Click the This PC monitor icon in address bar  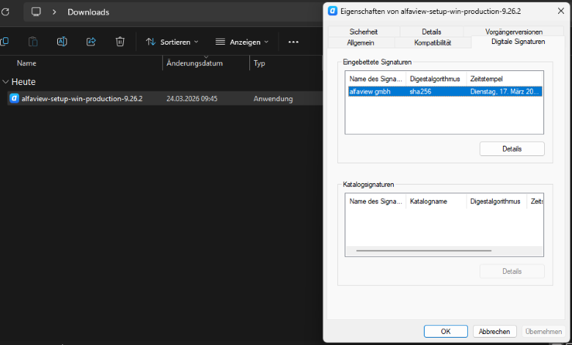(36, 12)
